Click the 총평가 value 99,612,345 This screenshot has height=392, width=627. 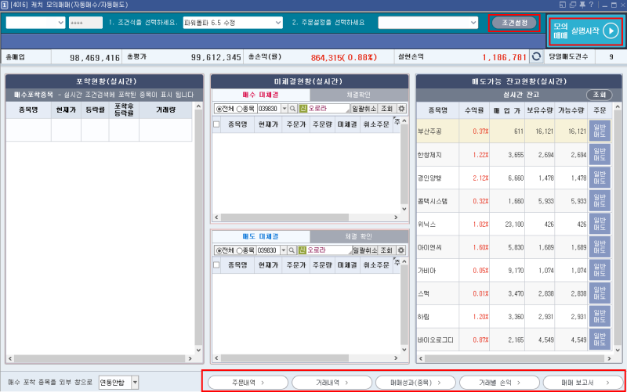tap(216, 57)
